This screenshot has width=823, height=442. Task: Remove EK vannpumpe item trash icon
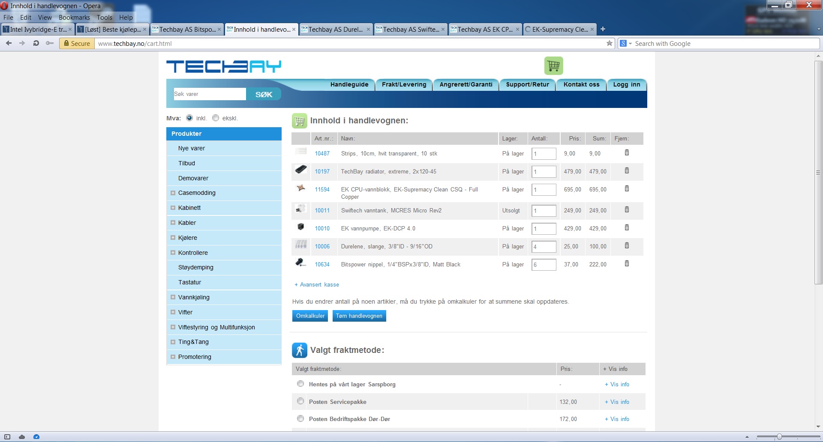627,228
